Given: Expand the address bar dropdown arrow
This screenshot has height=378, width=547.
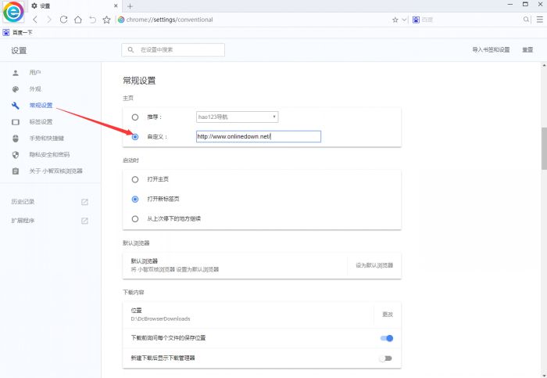Looking at the screenshot, I should [404, 20].
